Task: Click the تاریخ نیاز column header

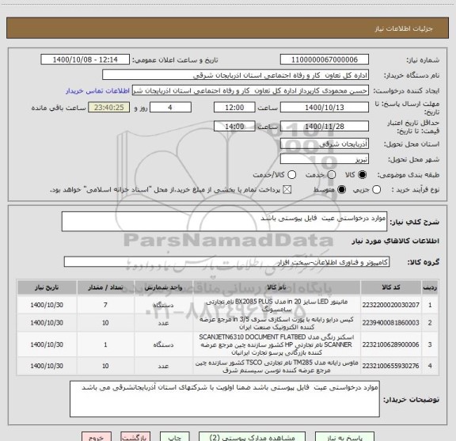Action: click(x=47, y=287)
